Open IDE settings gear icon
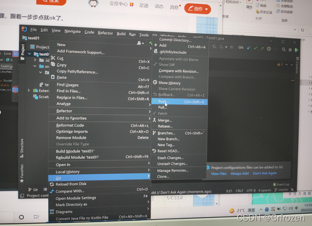The height and width of the screenshot is (226, 312). 290,50
